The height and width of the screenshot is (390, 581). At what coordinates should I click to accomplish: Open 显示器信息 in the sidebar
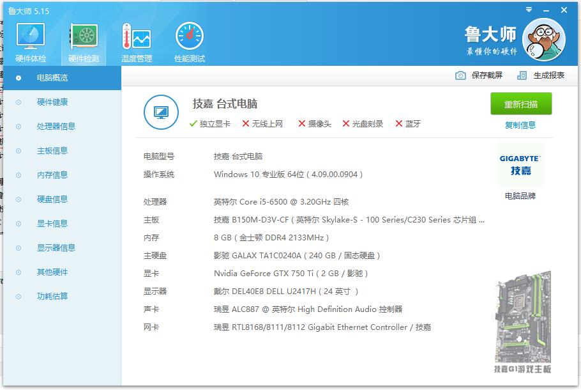tap(62, 248)
